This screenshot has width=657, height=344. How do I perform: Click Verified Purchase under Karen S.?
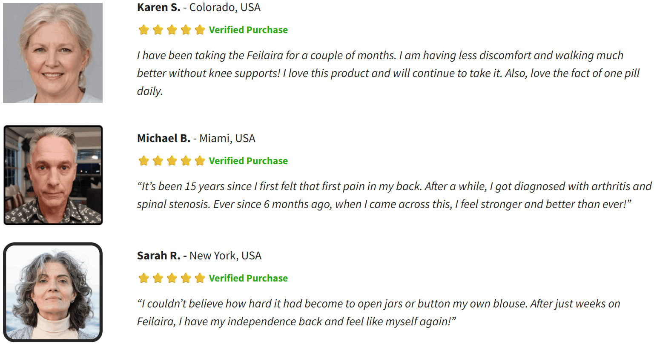248,30
